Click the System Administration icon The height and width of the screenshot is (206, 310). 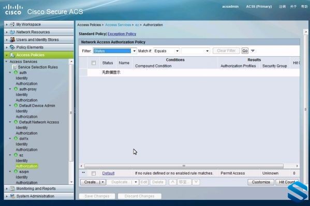12,196
